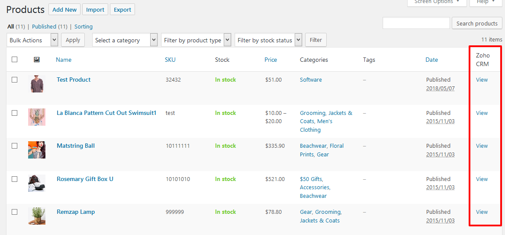Switch to Published products view
The height and width of the screenshot is (235, 505).
[x=45, y=27]
